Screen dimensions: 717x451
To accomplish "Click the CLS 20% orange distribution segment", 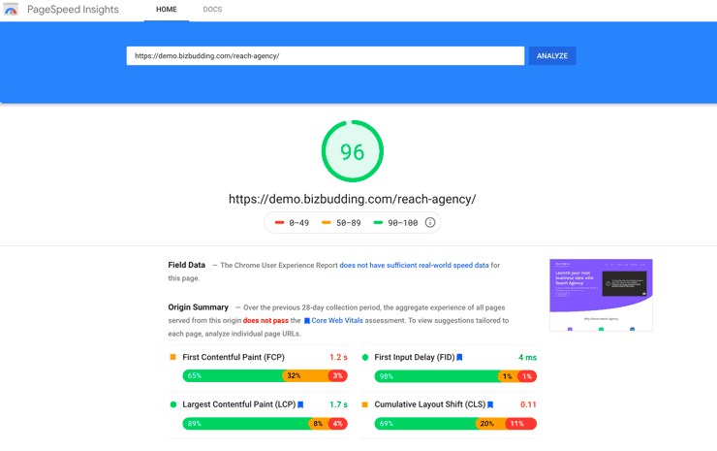I will 490,424.
